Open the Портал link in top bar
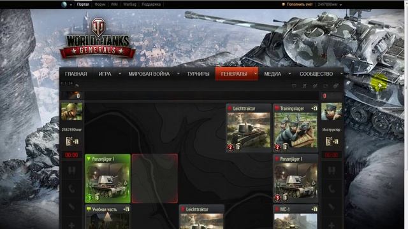The height and width of the screenshot is (229, 408). (83, 4)
